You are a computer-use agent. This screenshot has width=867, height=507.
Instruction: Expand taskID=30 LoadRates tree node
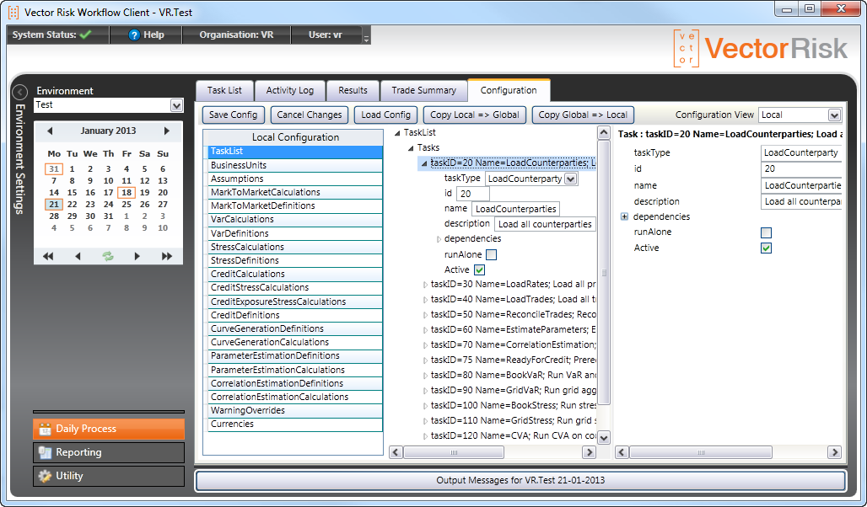(425, 285)
